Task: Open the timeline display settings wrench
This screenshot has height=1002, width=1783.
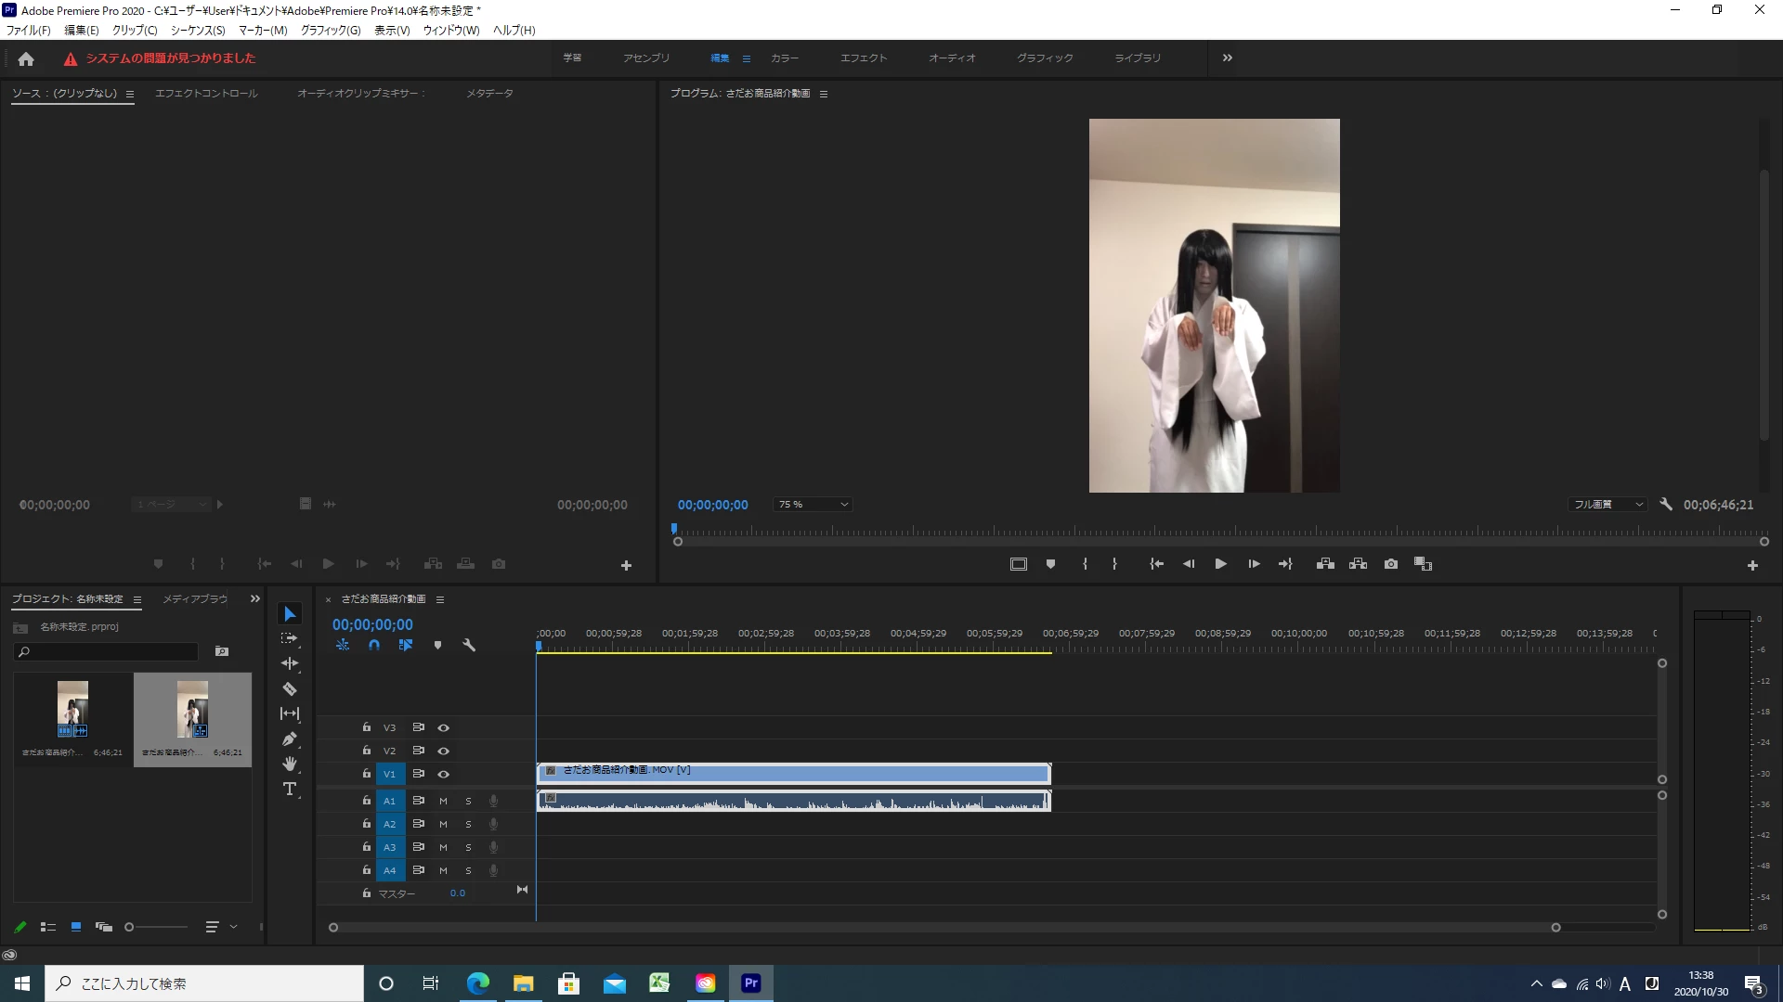Action: (469, 645)
